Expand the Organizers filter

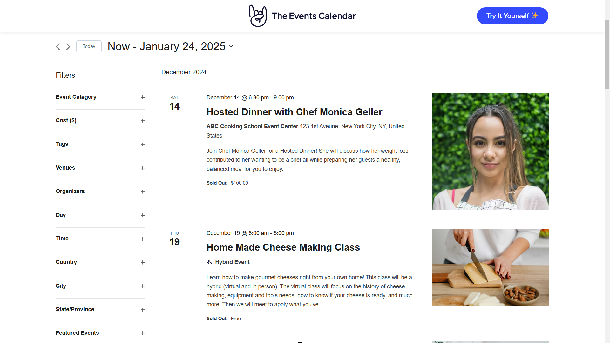143,192
